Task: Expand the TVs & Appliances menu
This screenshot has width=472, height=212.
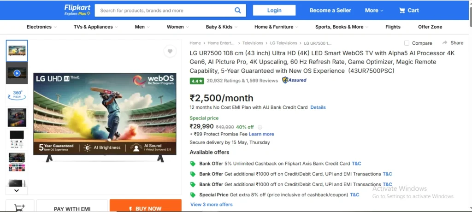Action: click(x=96, y=27)
